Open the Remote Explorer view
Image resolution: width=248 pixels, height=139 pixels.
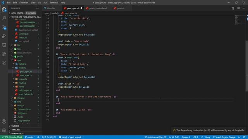[x=4, y=45]
